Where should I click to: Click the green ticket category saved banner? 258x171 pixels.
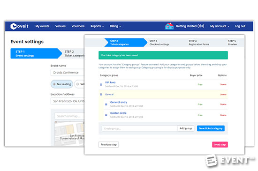pos(163,55)
